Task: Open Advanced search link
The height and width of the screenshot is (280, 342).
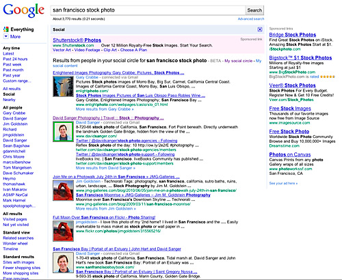Action: coord(251,19)
